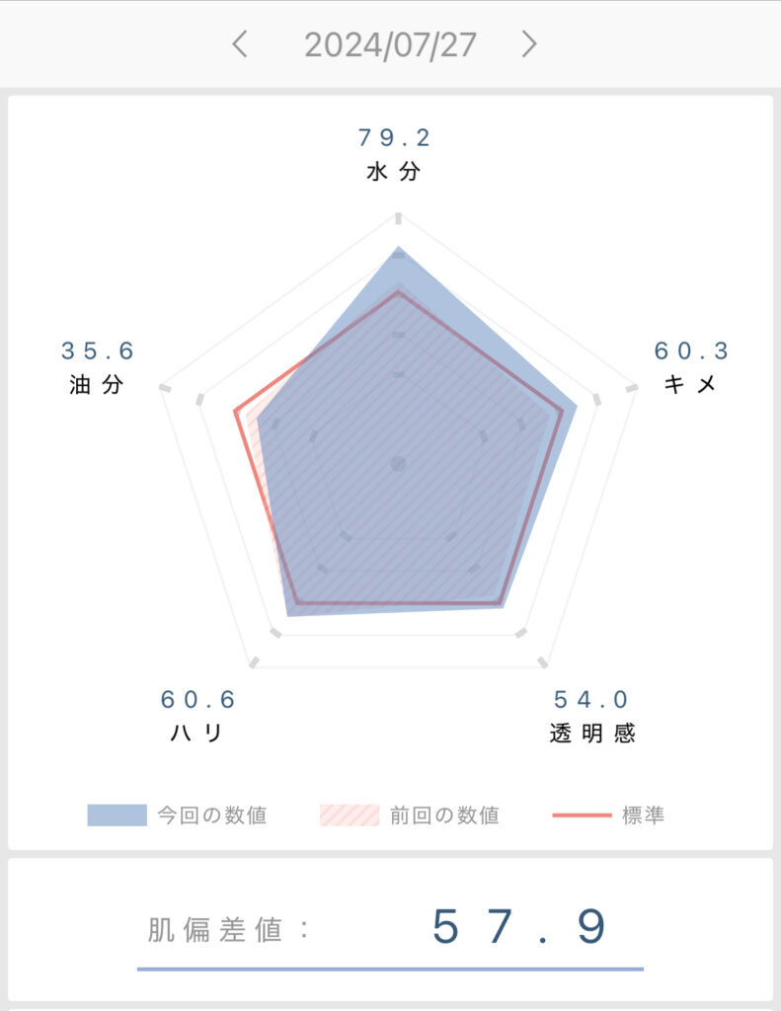Toggle the 前回の数値 legend label
Screen dimensions: 781x1011
(444, 815)
